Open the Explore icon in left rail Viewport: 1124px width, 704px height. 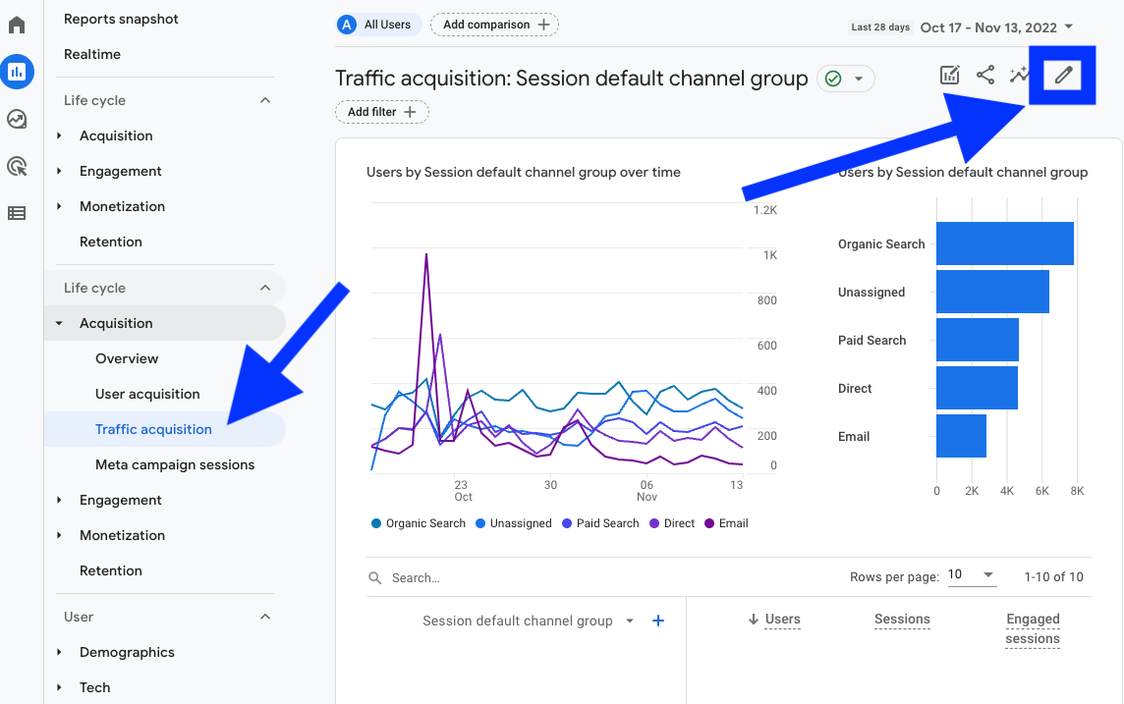click(x=17, y=119)
